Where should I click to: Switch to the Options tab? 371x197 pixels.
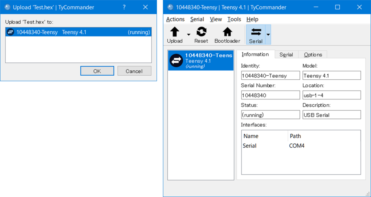[313, 55]
